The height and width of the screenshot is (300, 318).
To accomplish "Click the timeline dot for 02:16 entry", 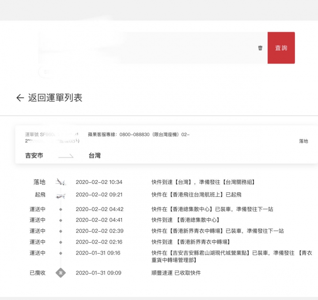I will pyautogui.click(x=61, y=242).
